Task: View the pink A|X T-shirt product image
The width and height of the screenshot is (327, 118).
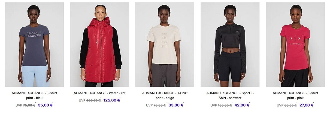Action: [295, 45]
